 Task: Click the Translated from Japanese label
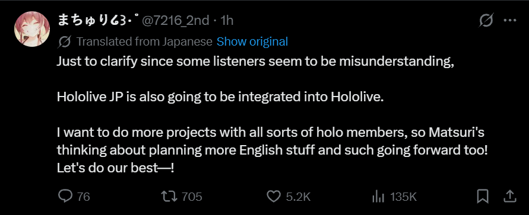144,41
